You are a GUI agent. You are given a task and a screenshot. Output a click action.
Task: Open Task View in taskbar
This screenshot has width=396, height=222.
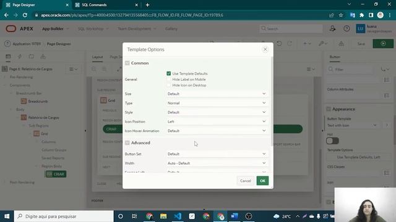[x=134, y=216]
